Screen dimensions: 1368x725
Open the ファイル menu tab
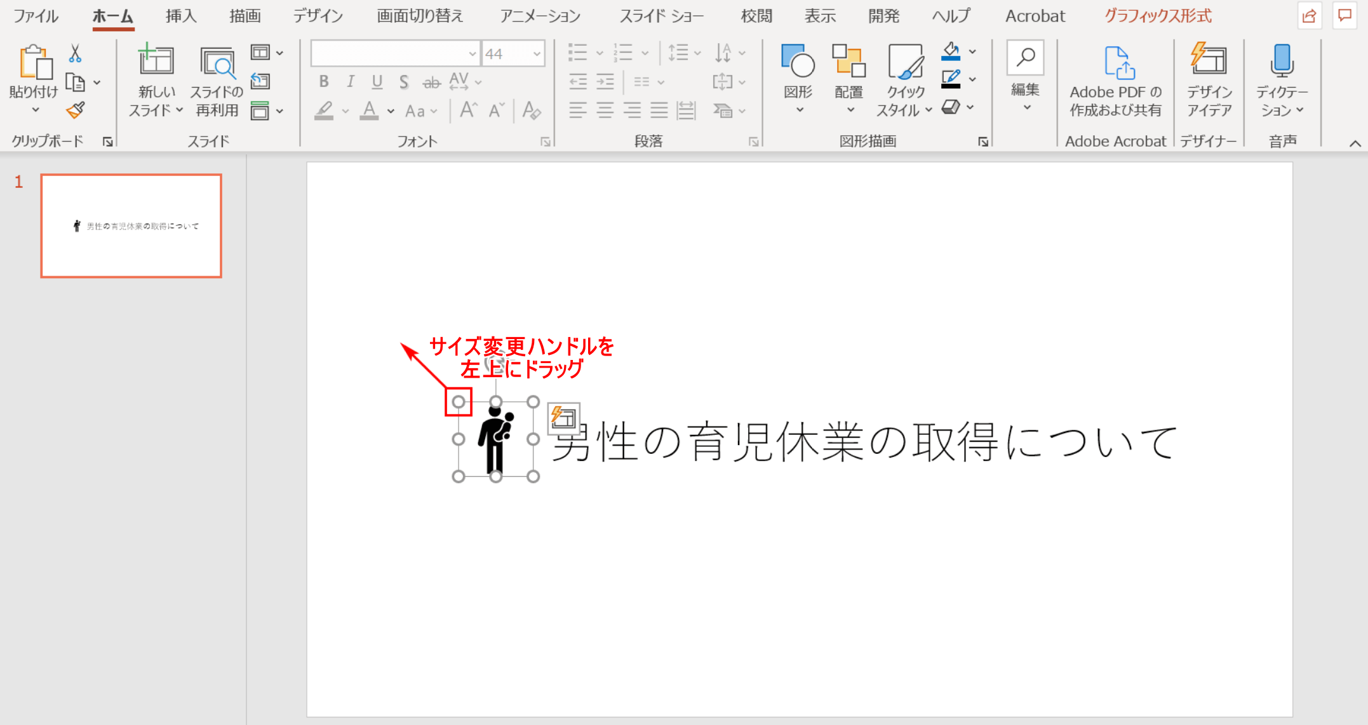36,16
